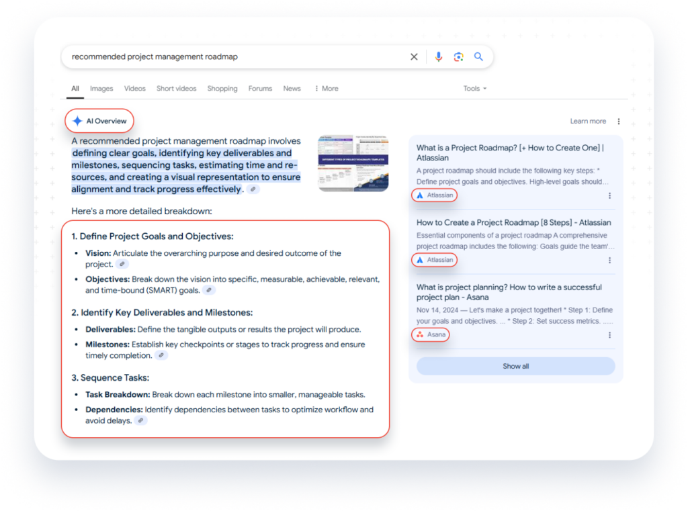Click the 'Deliverables' bullet text
This screenshot has height=511, width=688.
click(223, 330)
